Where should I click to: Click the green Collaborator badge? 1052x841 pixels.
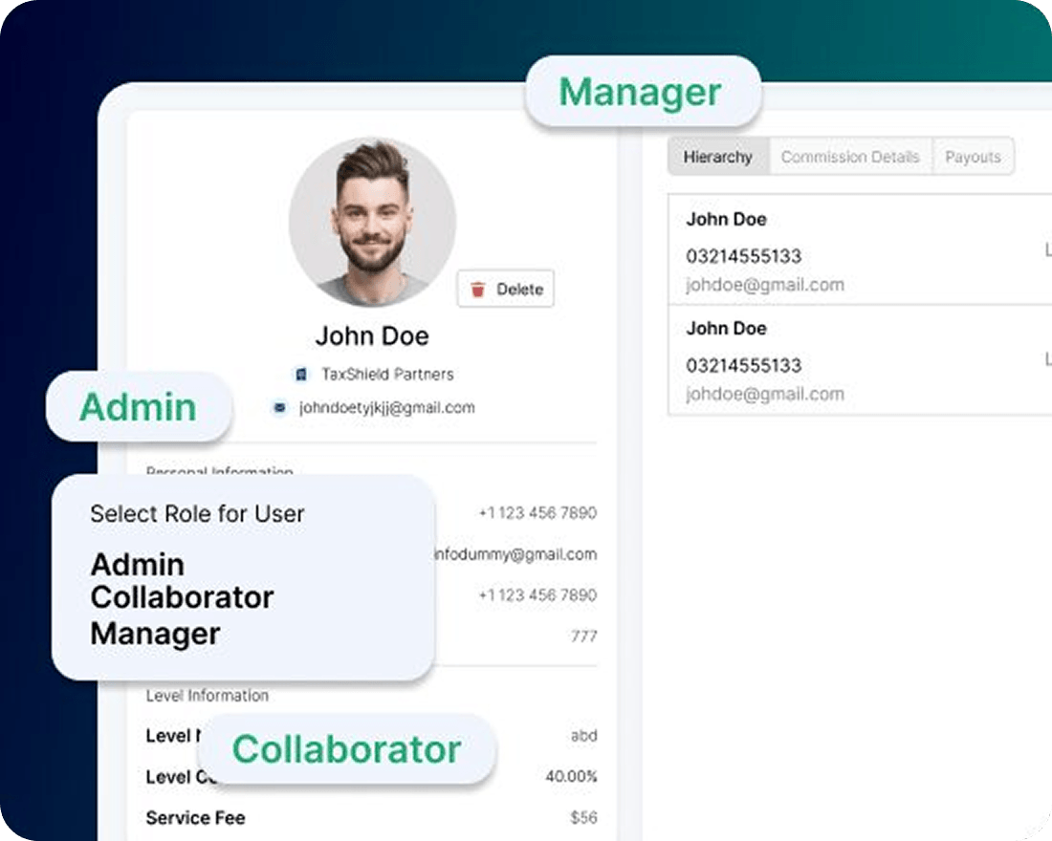pos(347,749)
